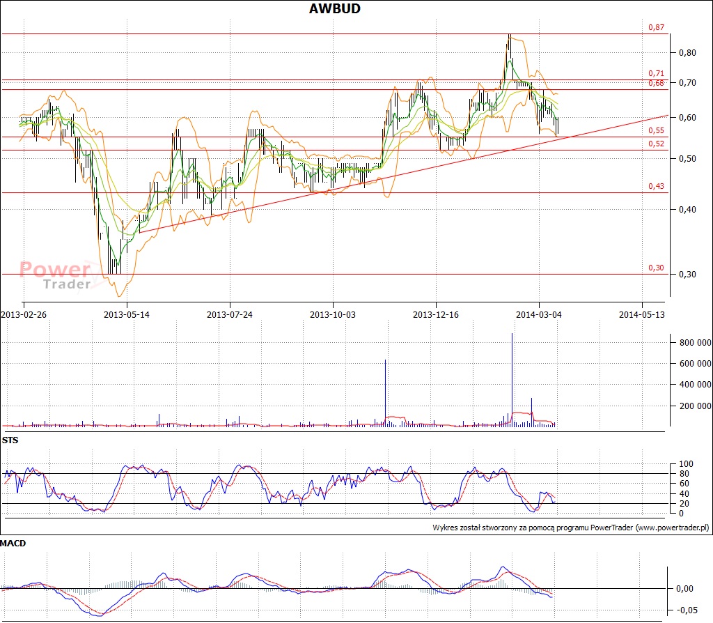The image size is (713, 623).
Task: Click the 0,50 price axis tick
Action: click(x=687, y=158)
